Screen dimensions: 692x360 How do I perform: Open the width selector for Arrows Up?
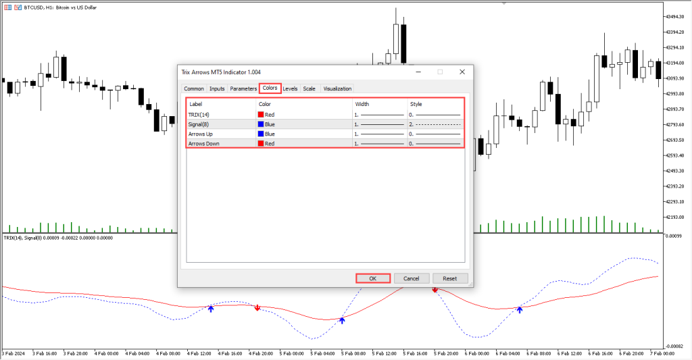(x=380, y=134)
